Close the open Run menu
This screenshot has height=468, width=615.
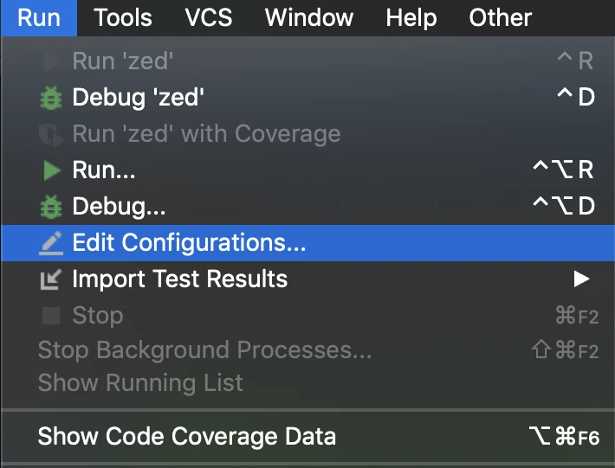pyautogui.click(x=39, y=17)
